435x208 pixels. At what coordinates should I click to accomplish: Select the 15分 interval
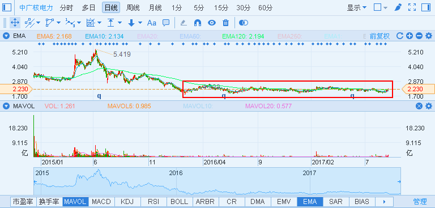coord(221,8)
